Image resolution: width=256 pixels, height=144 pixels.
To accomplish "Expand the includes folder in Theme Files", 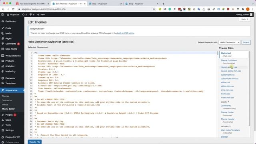I will 226,126.
